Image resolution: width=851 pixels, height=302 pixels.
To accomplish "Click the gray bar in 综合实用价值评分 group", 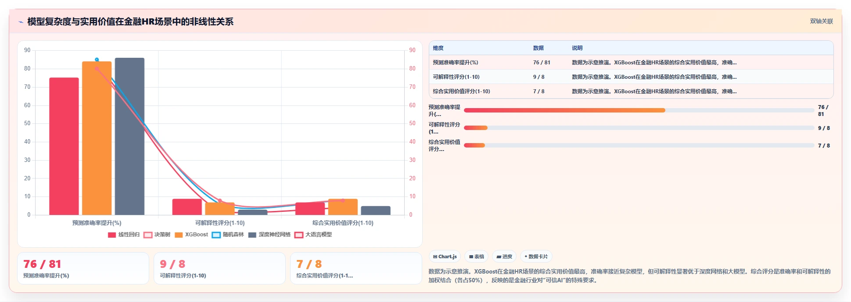I will [376, 211].
